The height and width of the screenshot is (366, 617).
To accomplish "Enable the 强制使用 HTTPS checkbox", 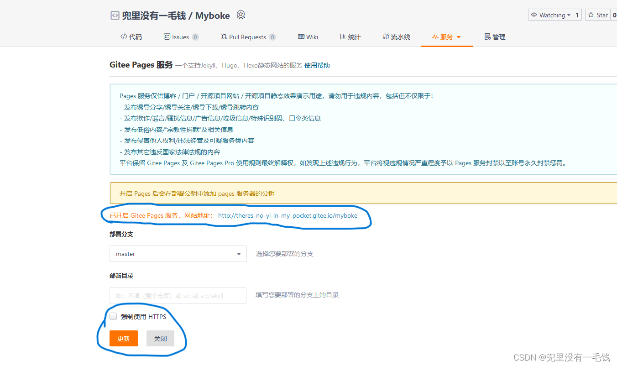I will pos(113,316).
